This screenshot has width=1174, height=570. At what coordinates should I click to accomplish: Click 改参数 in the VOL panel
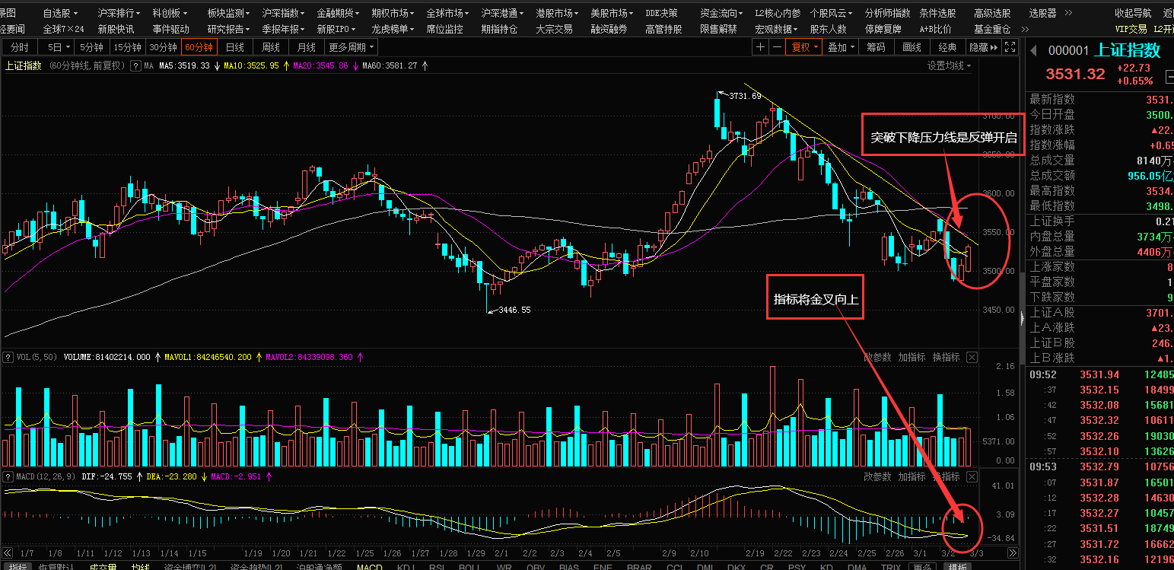point(877,357)
